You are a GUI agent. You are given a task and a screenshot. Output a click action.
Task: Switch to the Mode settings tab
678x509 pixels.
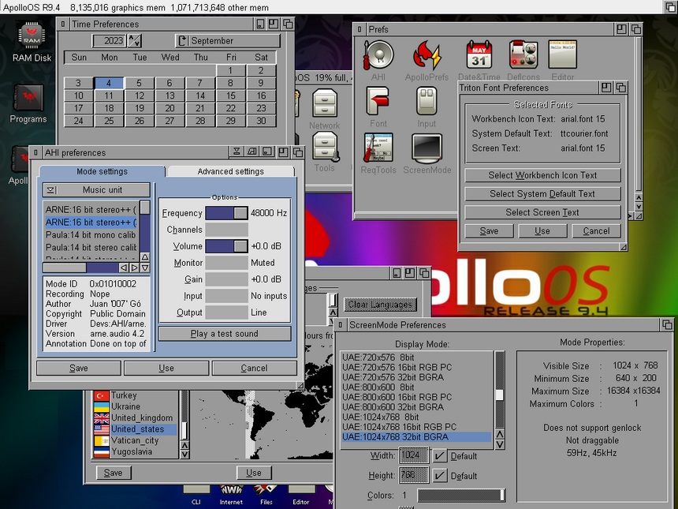(x=102, y=171)
